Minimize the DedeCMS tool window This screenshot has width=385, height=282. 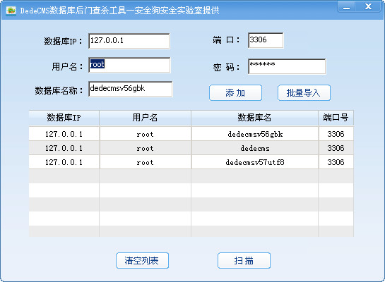(346, 6)
